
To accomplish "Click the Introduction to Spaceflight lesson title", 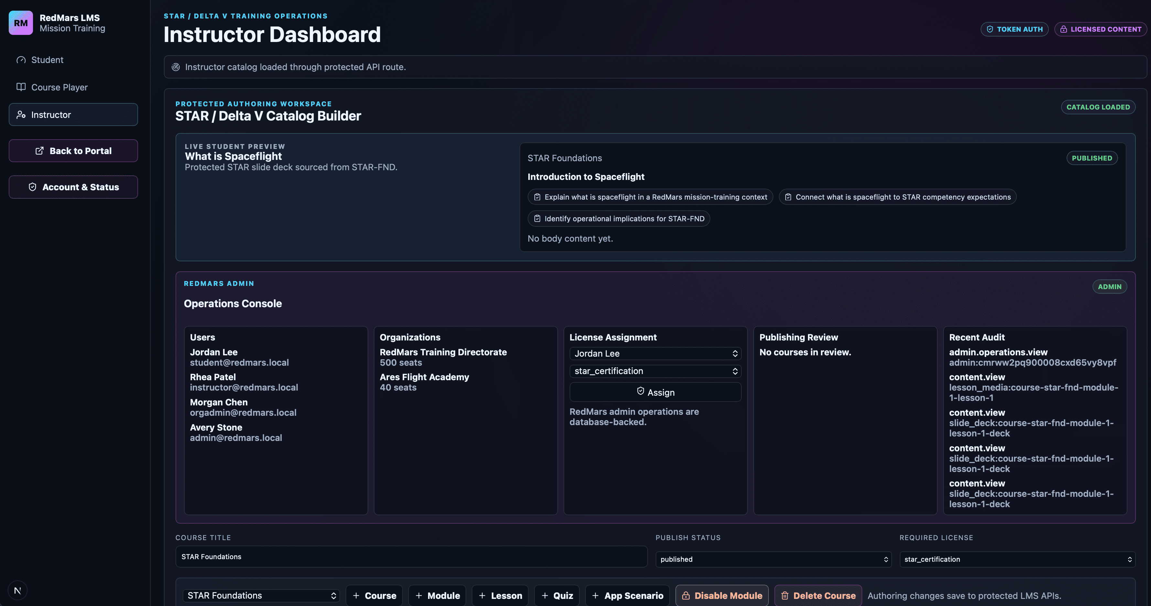I will coord(586,177).
